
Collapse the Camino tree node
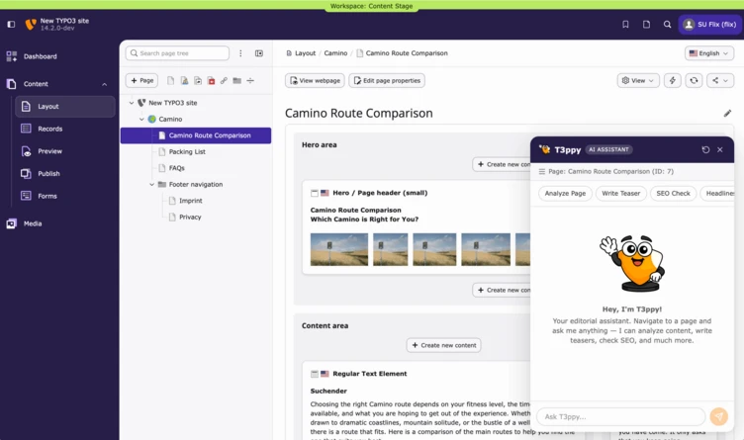[x=141, y=119]
